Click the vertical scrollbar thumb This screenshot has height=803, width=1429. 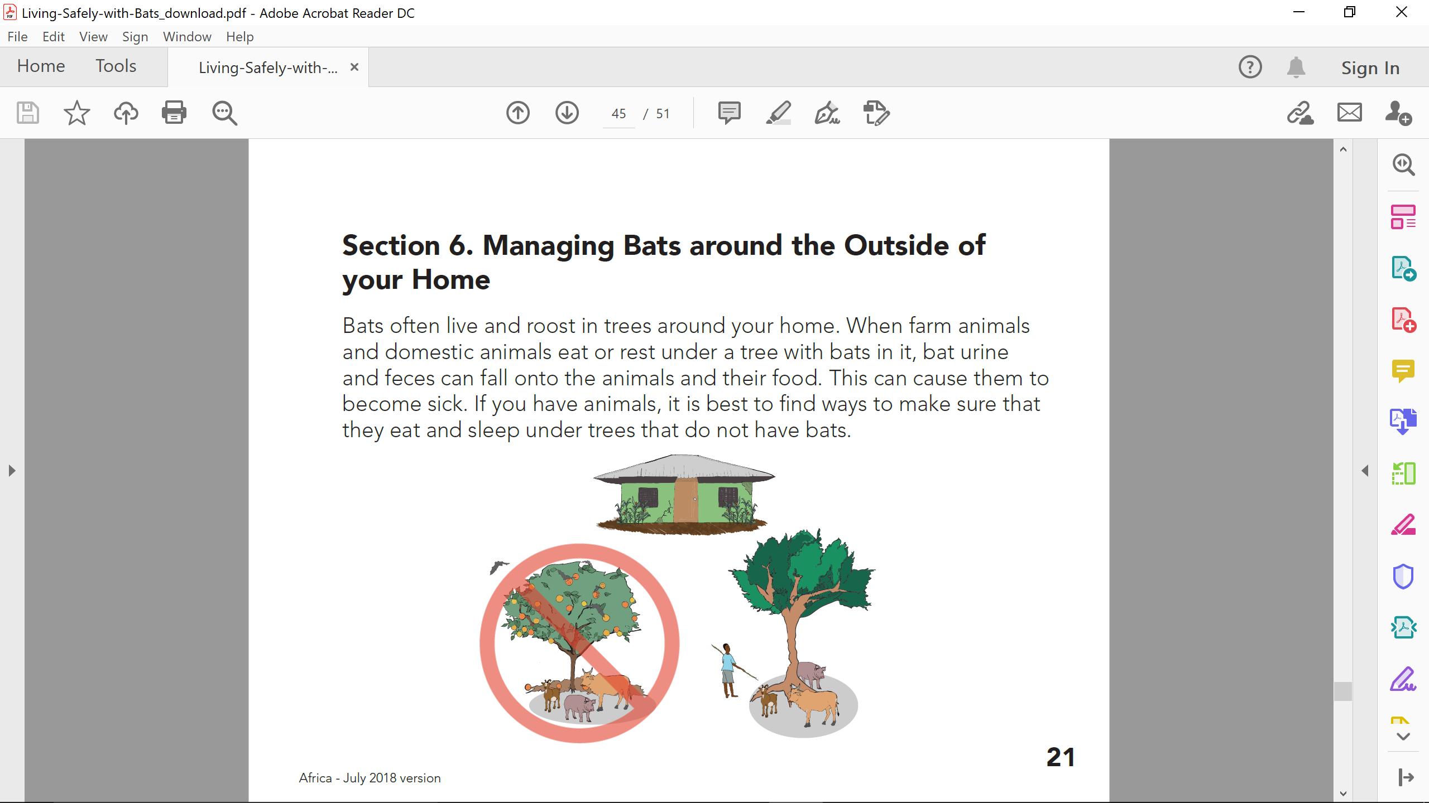tap(1342, 691)
